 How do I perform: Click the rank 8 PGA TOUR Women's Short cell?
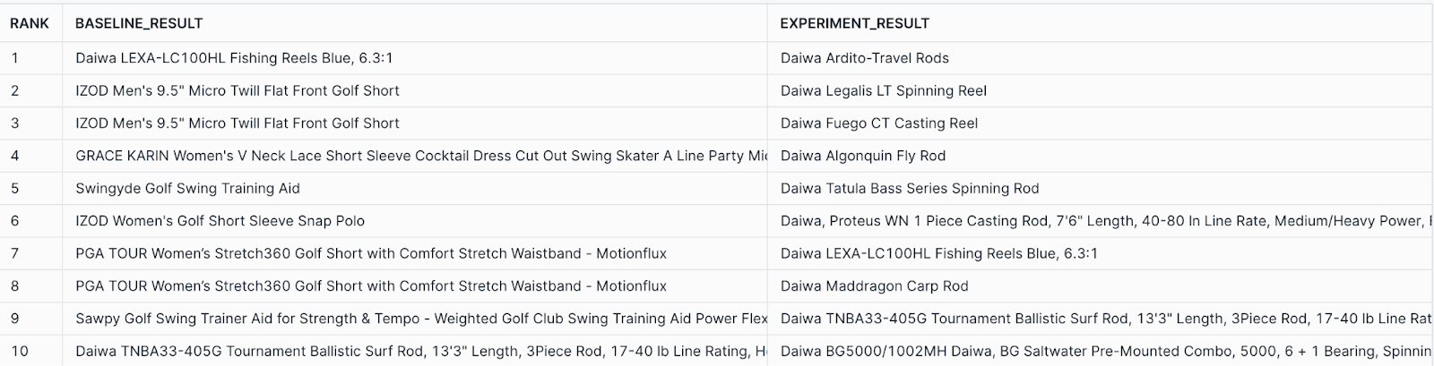370,286
